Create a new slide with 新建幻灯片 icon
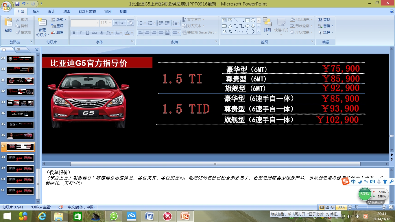Screen dimensions: 395x222 click(x=42, y=22)
